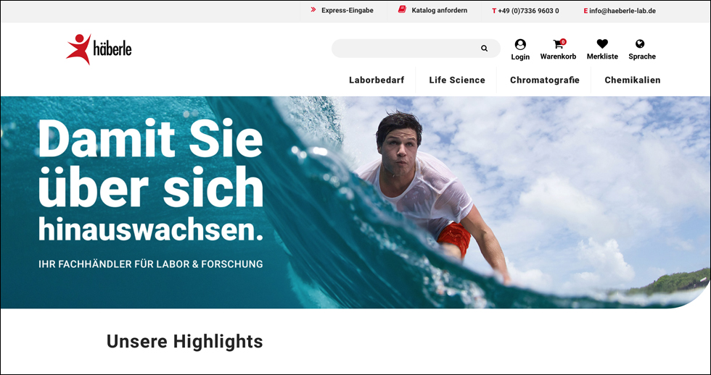Screen dimensions: 711x375
Task: Open the Warenkorb shopping cart icon
Action: pyautogui.click(x=558, y=44)
